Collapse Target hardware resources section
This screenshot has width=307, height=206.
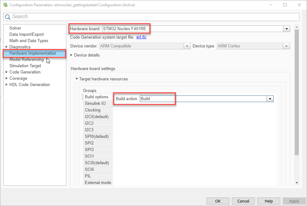pos(76,79)
